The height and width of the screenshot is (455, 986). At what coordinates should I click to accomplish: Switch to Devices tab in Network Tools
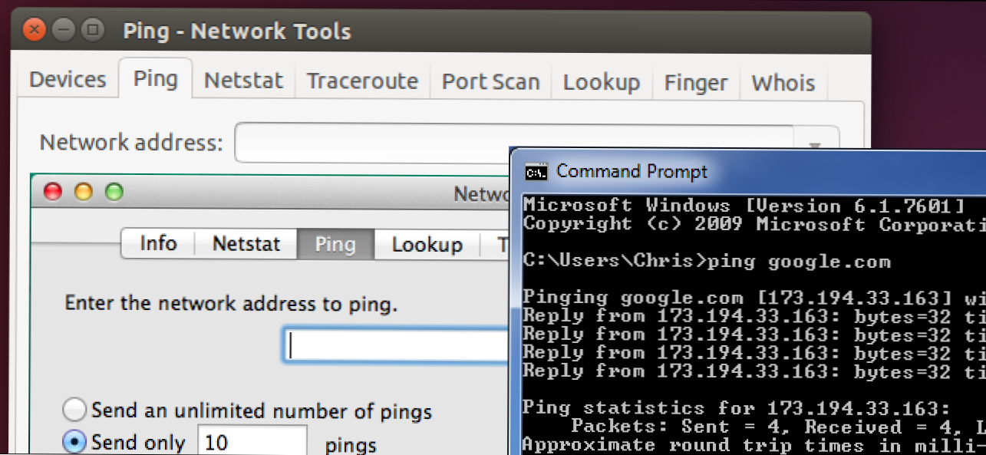click(x=68, y=80)
